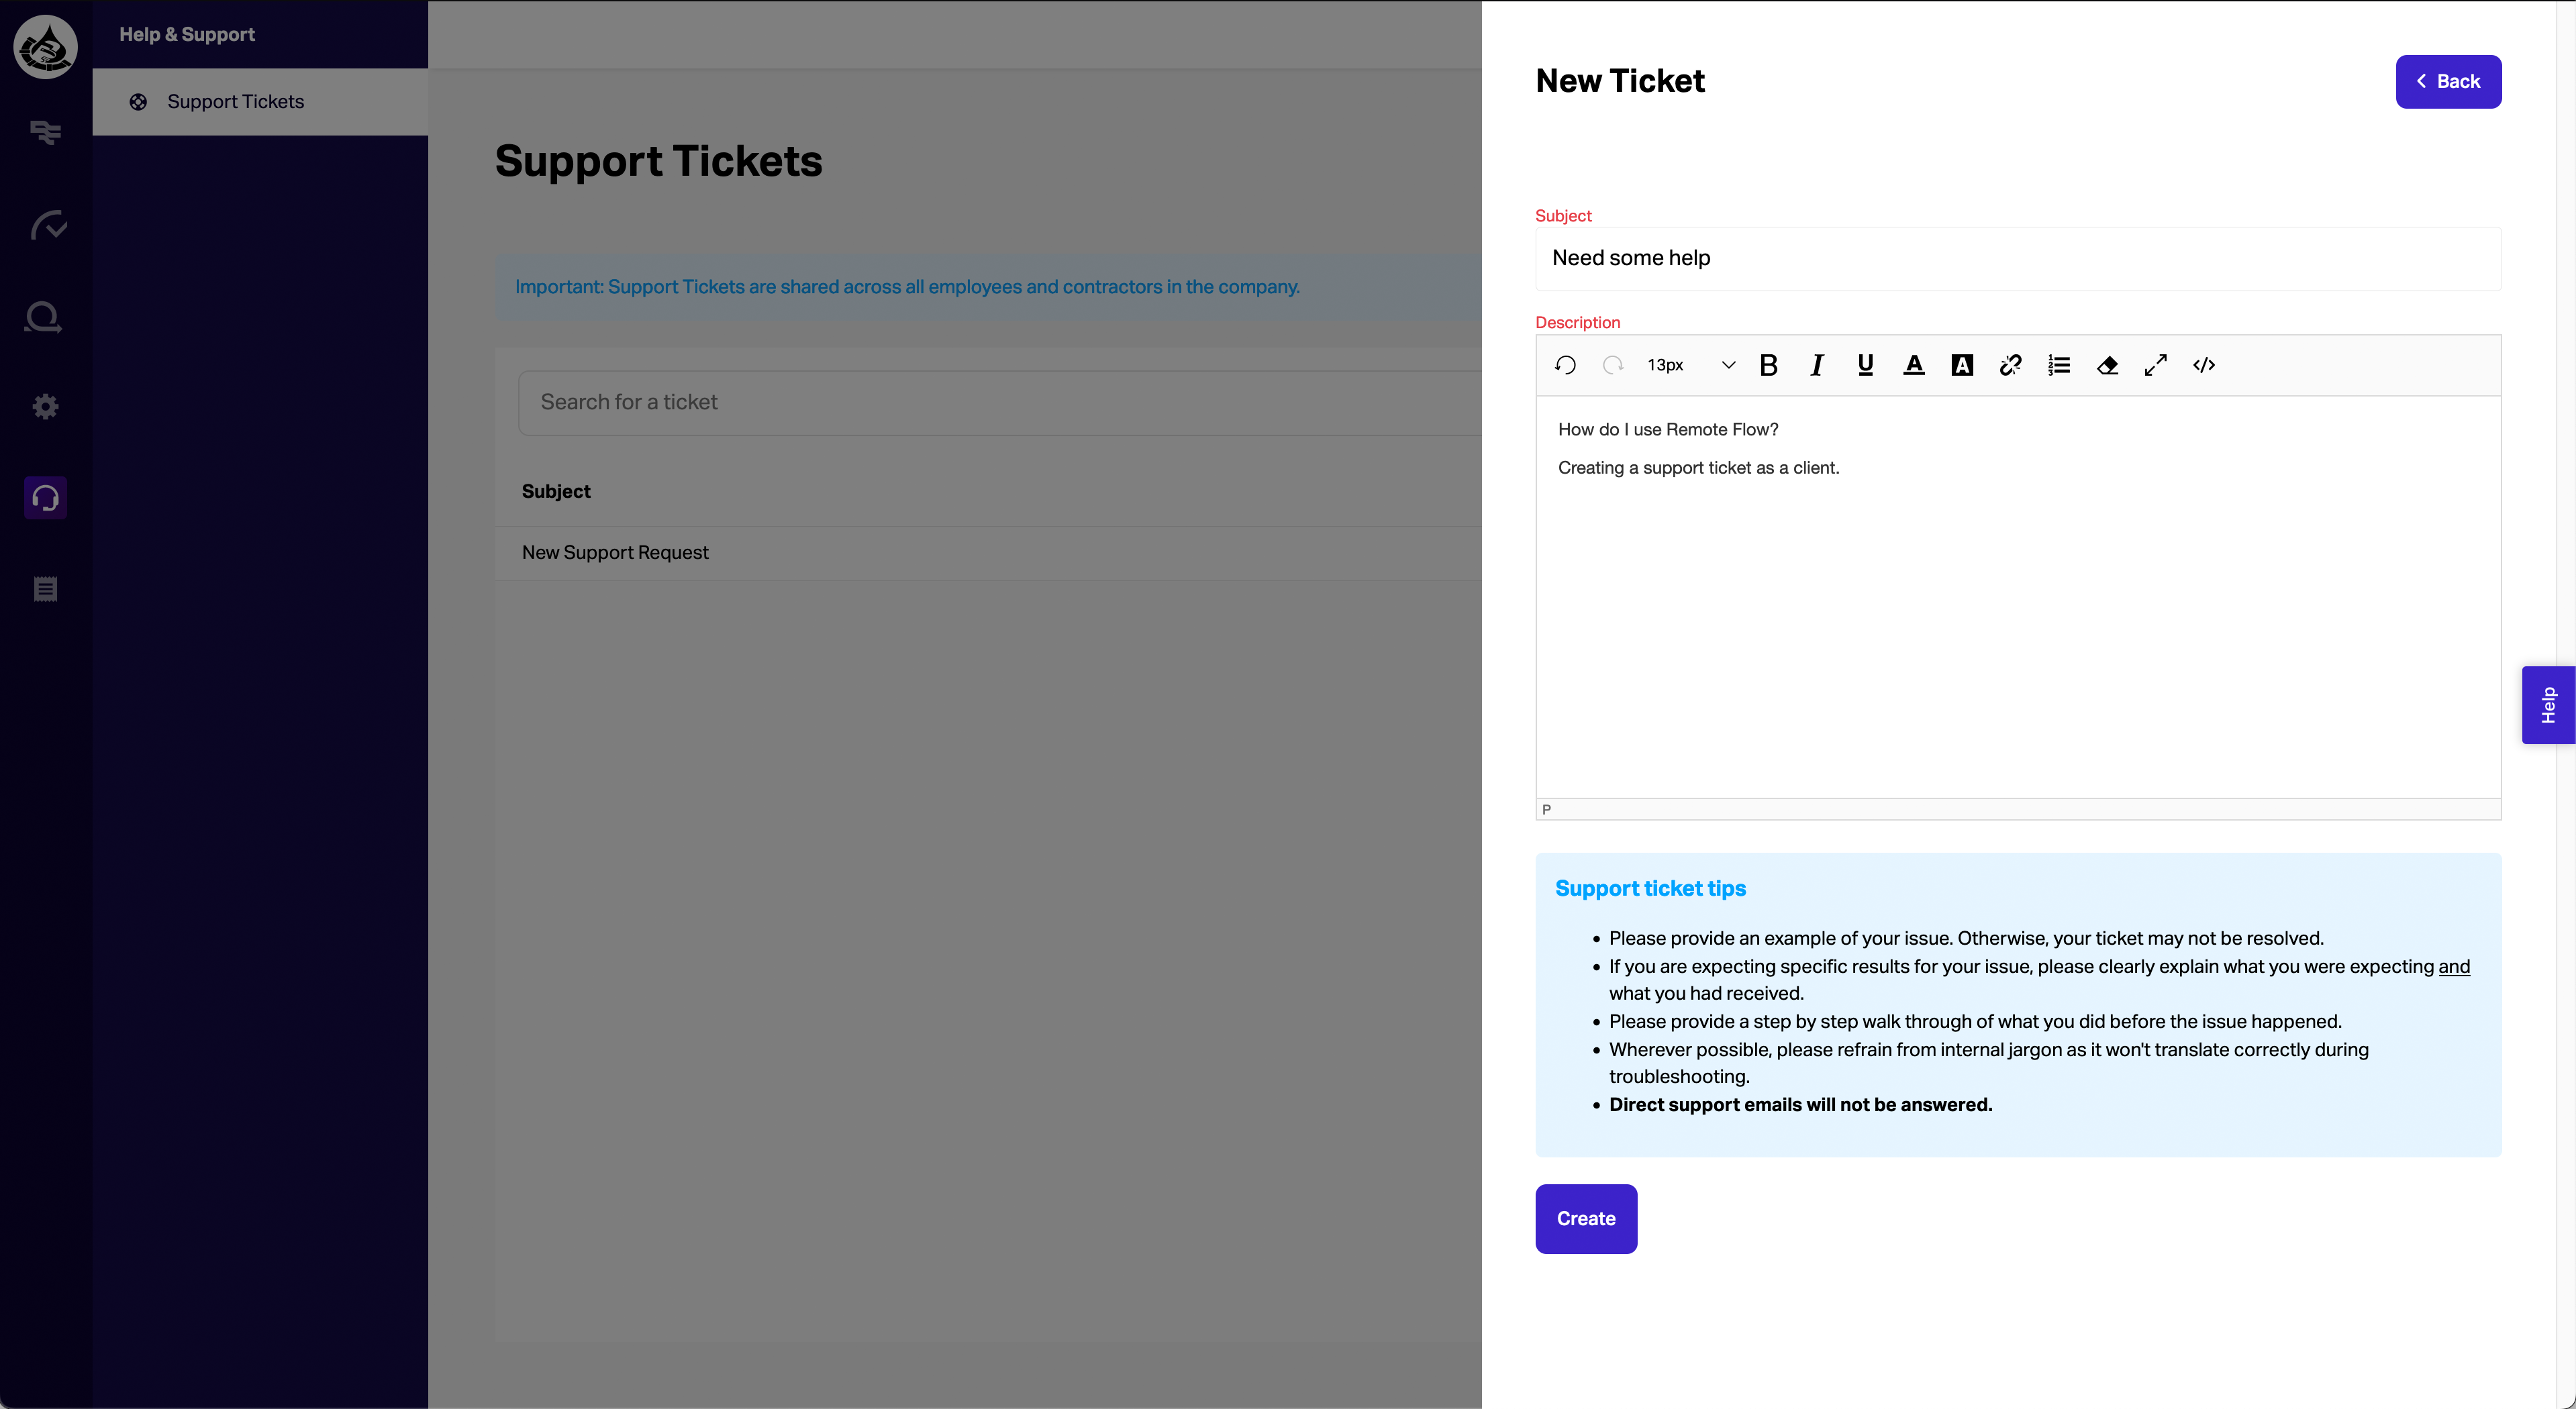Click the headset Help & Support sidebar icon

click(x=45, y=497)
